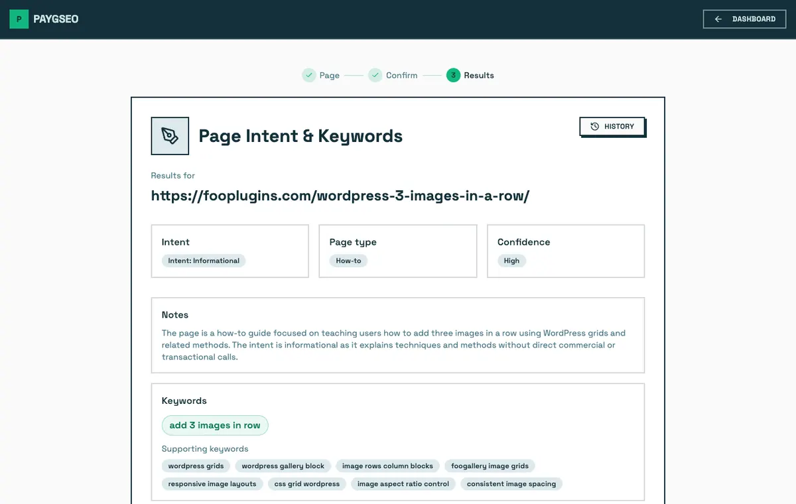This screenshot has width=796, height=504.
Task: Click the wordpress grids keyword chip
Action: pos(196,466)
